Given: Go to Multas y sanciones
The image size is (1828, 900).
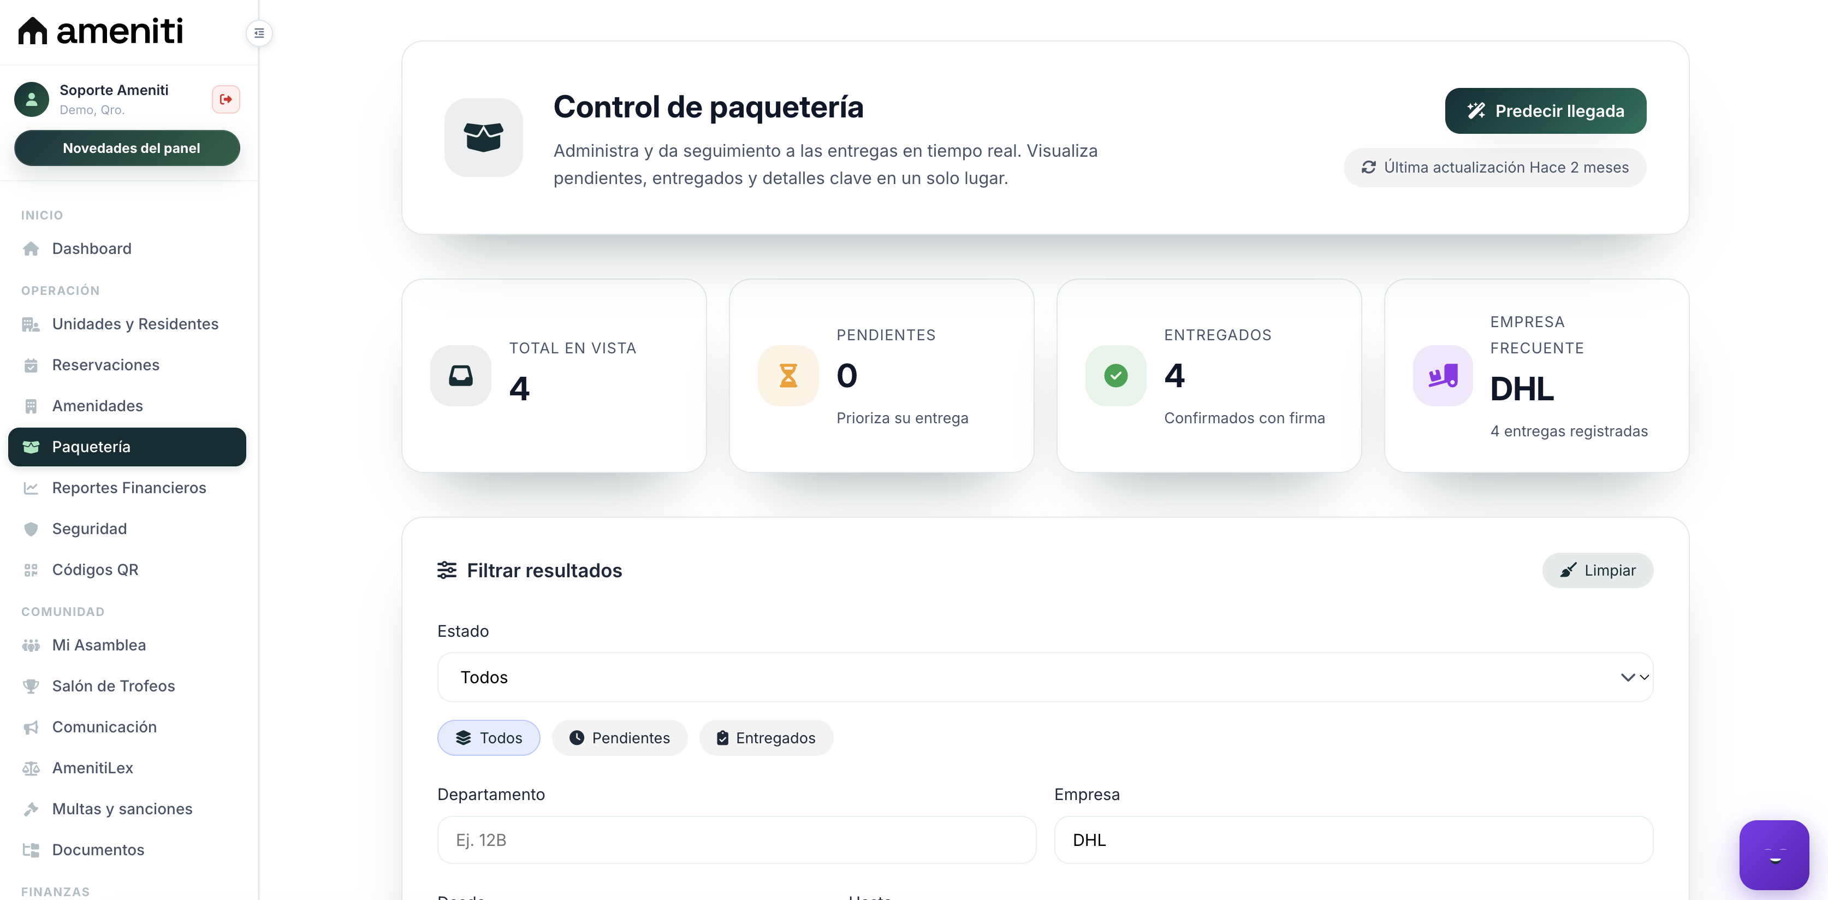Looking at the screenshot, I should 127,809.
